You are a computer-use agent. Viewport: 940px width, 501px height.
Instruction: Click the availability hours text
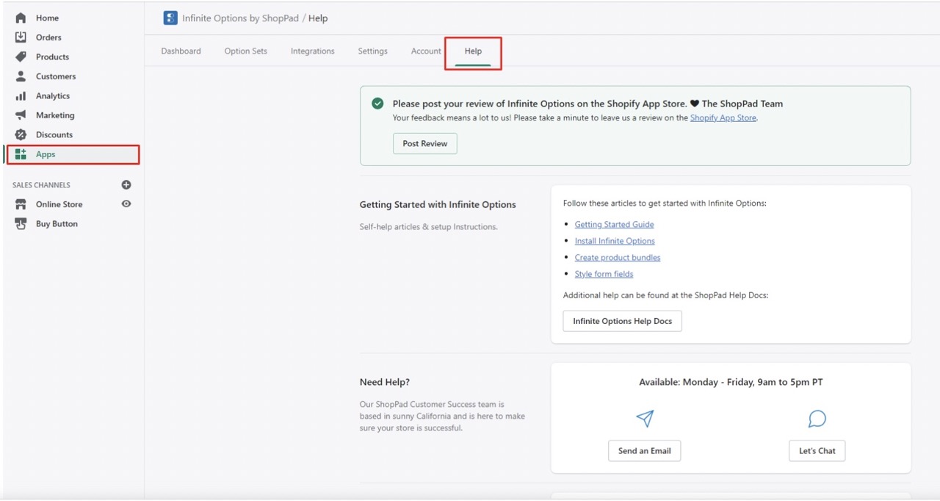pos(731,382)
